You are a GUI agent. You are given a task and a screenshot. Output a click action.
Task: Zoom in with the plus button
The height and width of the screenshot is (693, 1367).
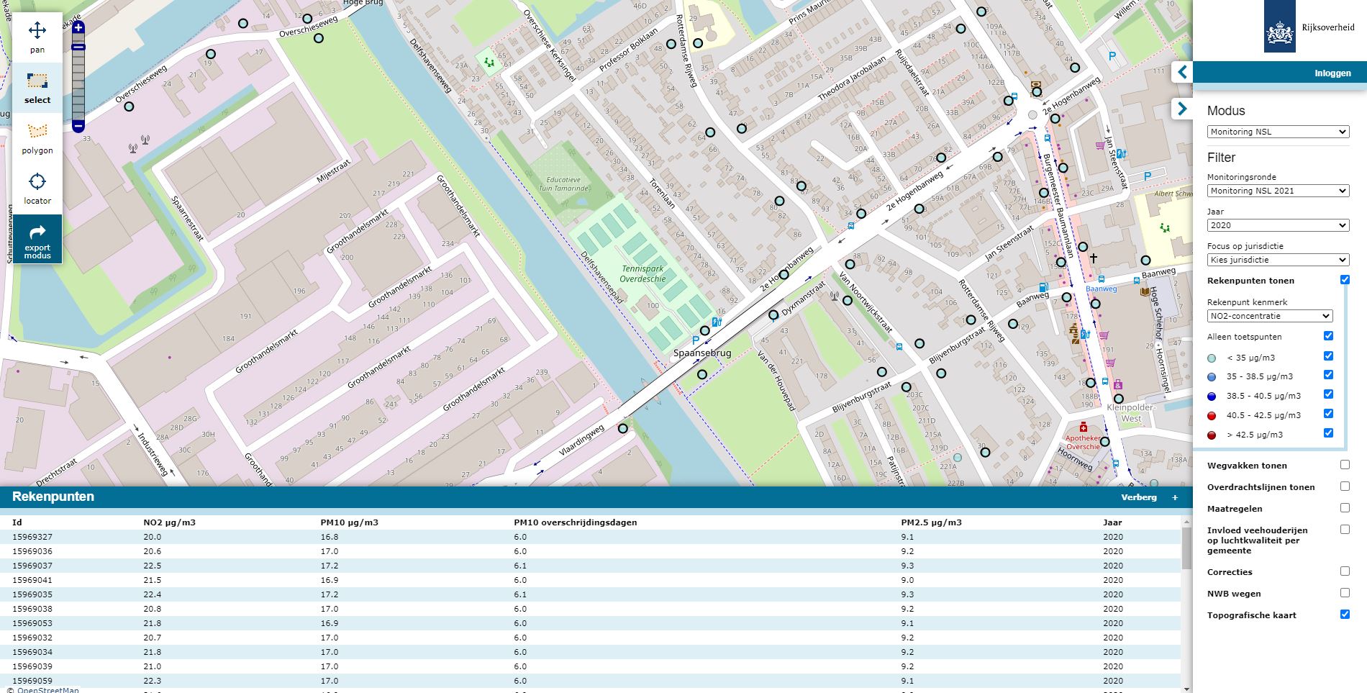(x=78, y=27)
